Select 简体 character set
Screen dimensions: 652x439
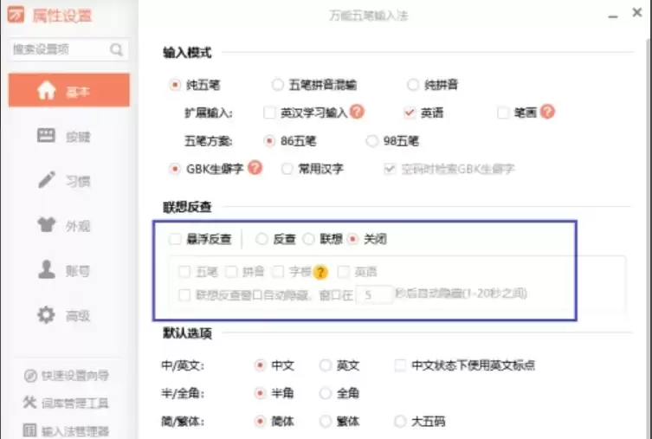click(260, 421)
